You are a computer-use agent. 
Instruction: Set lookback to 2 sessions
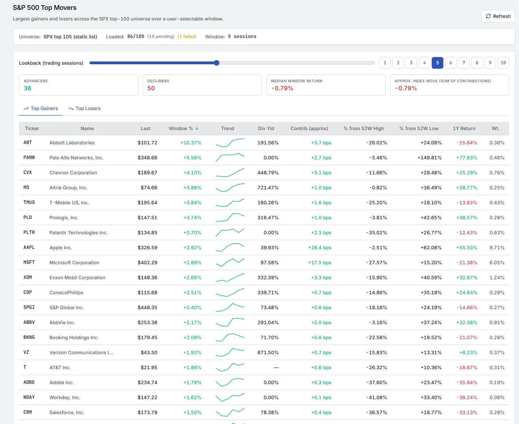coord(398,63)
